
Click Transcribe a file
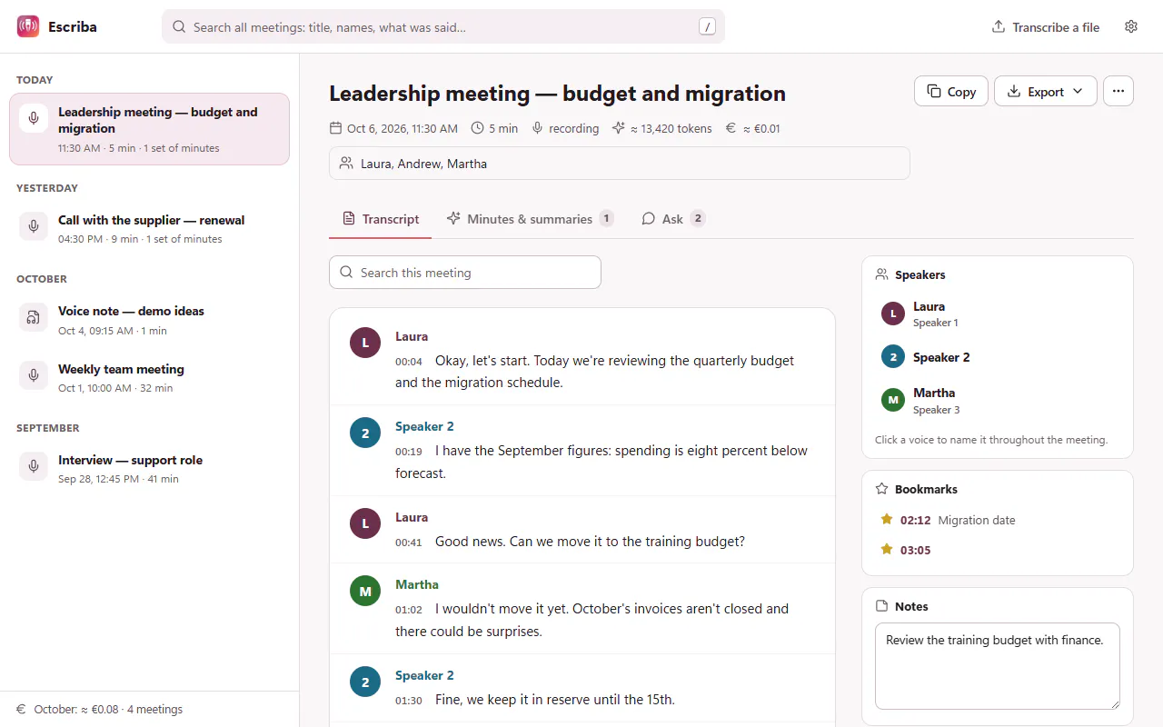pyautogui.click(x=1046, y=27)
